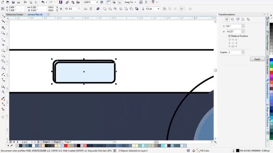Click the Open file folder icon
Viewport: 273px width, 153px height.
8,2
